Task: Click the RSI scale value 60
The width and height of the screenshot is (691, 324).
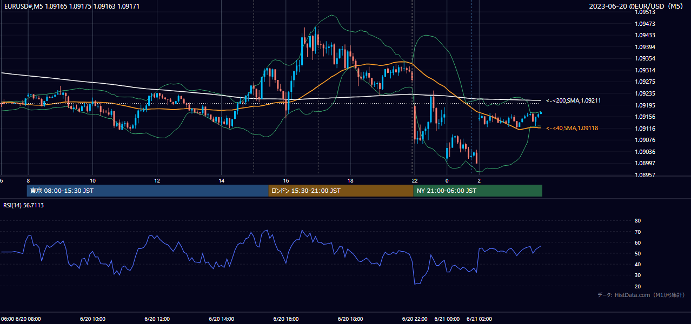Action: 637,242
